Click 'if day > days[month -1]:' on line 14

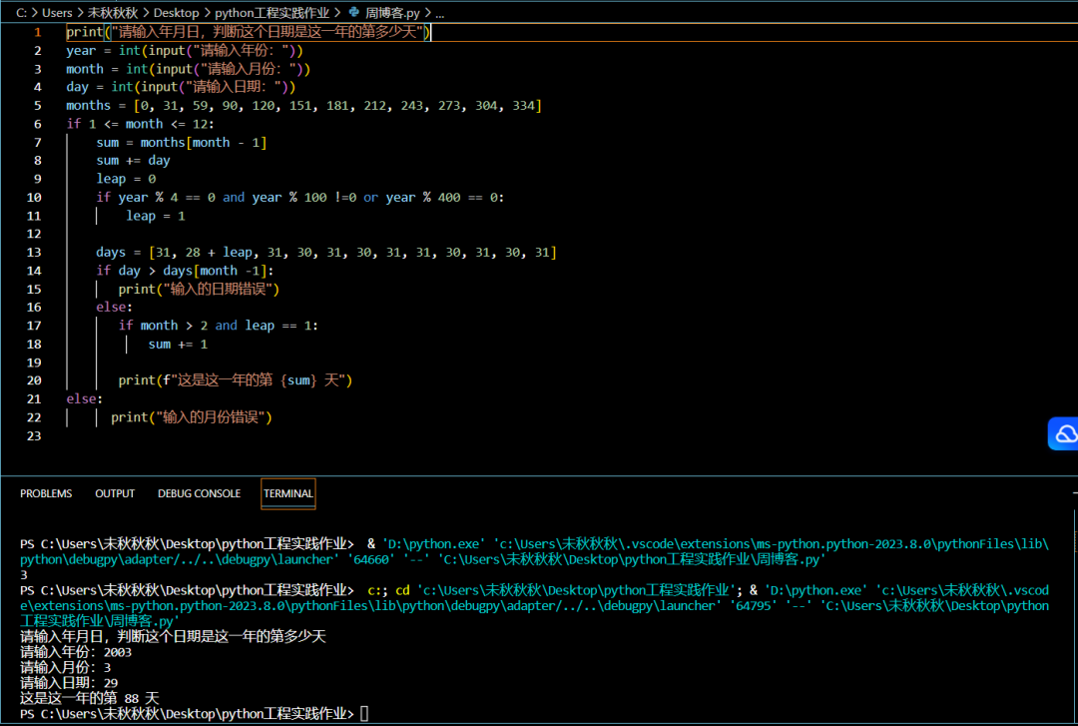click(x=185, y=272)
